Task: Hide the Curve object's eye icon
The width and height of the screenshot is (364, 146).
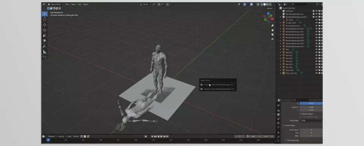Action: 316,20
